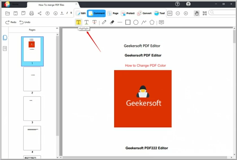237x160 pixels.
Task: Click the actual size 1:1 icon
Action: click(x=170, y=13)
